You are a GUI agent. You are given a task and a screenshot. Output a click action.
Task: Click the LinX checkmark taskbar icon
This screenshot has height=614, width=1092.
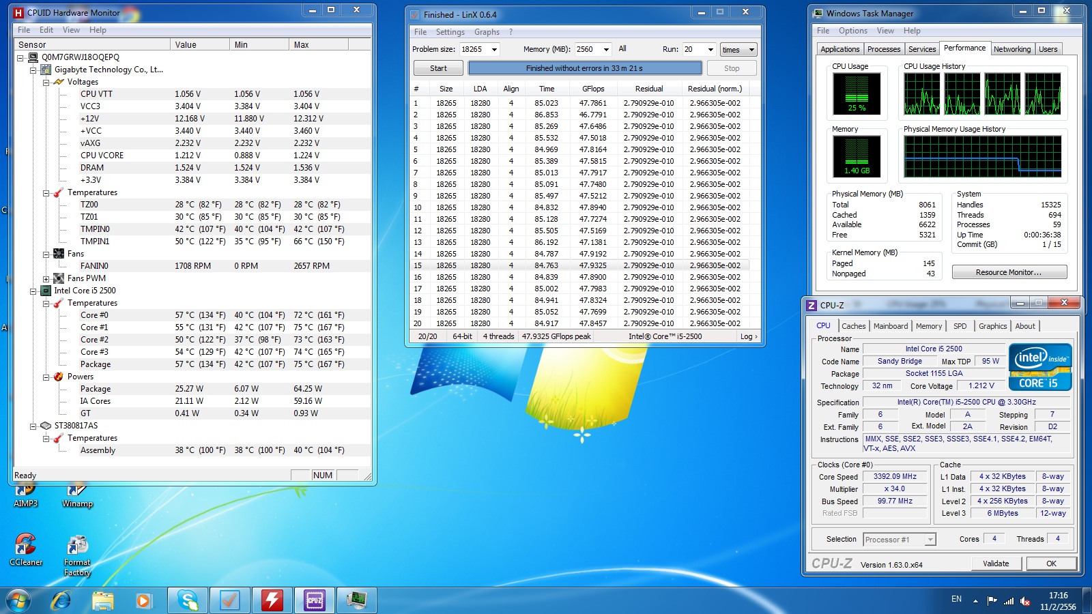[x=229, y=600]
